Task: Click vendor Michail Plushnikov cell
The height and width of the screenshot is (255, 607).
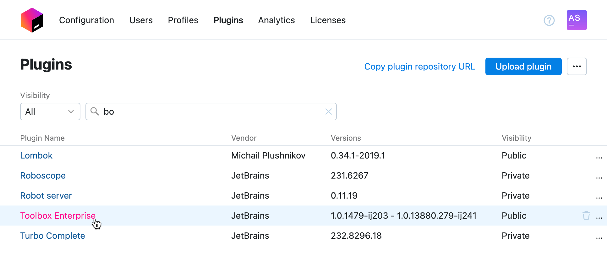Action: click(x=268, y=155)
